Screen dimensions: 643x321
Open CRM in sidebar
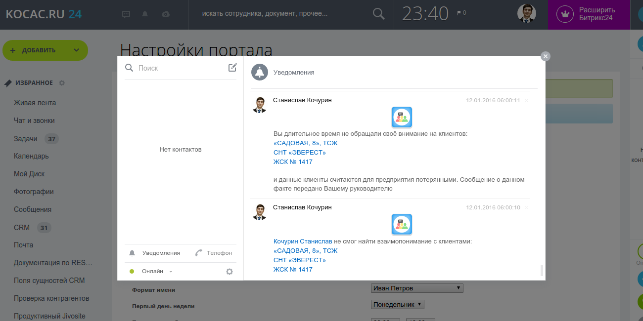22,228
